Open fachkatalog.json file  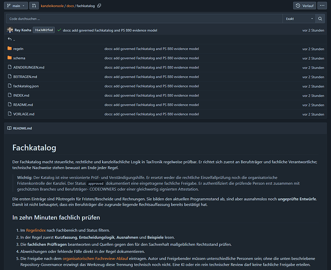click(x=26, y=86)
